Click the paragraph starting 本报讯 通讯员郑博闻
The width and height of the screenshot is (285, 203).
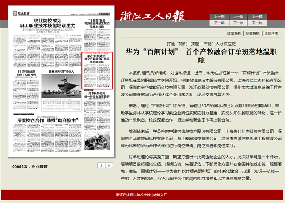201,84
